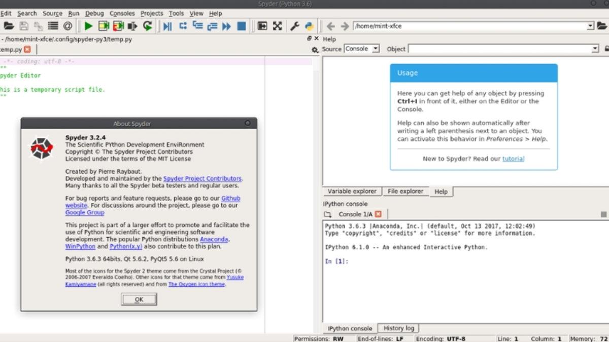Click the Run current cell icon

click(x=104, y=26)
